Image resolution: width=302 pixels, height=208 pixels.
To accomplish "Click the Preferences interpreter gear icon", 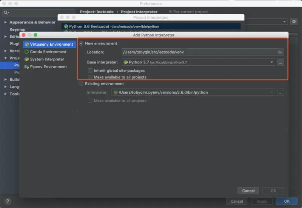I will (x=294, y=22).
